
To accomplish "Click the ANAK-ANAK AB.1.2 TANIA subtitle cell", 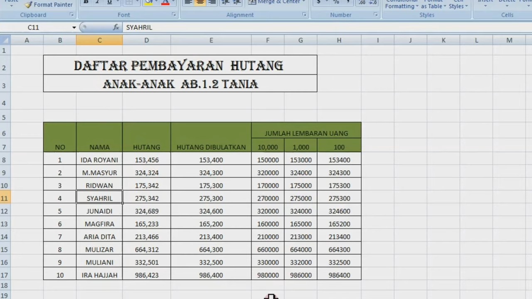I will click(180, 84).
